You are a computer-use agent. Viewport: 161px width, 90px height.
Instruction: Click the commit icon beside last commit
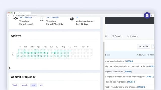click(16, 18)
